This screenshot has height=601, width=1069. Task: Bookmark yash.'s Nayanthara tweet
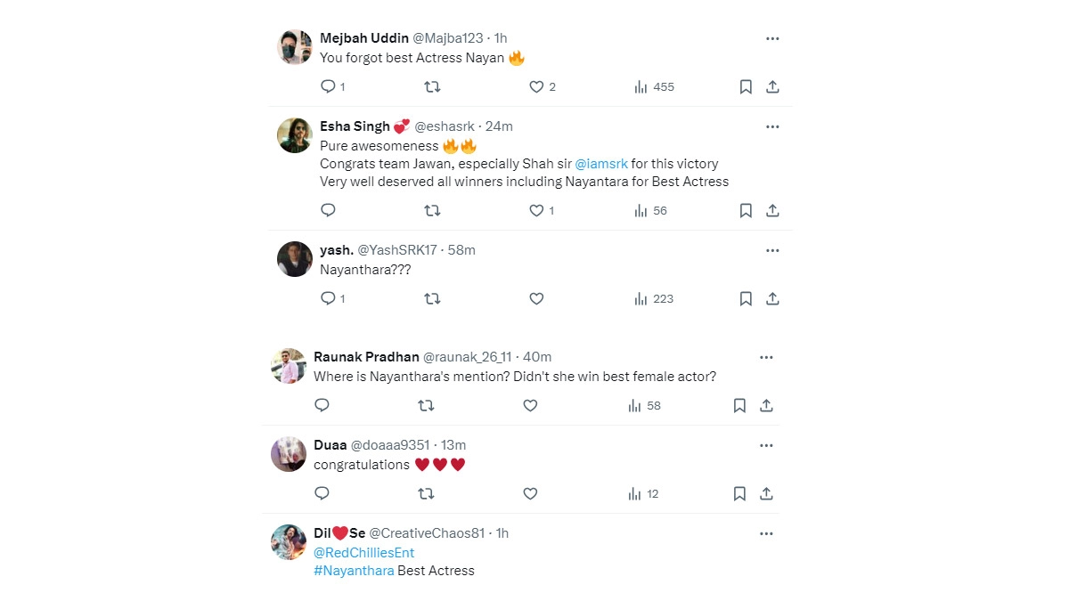746,298
